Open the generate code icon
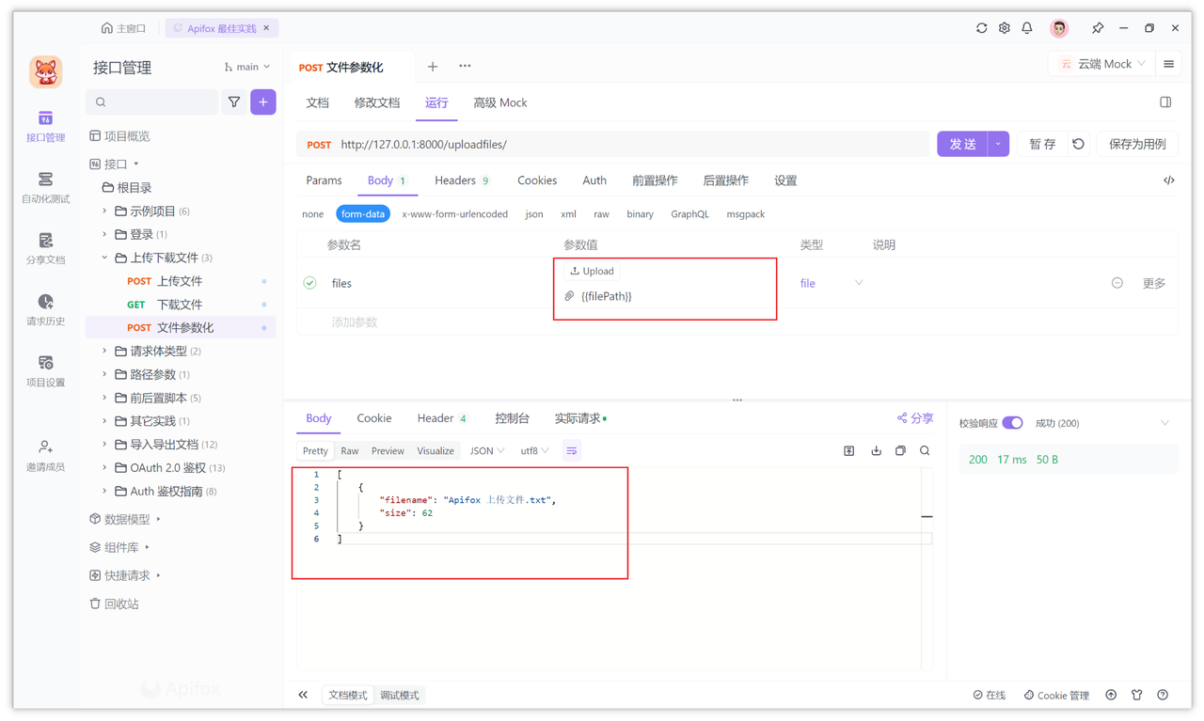This screenshot has height=721, width=1204. [x=1168, y=180]
